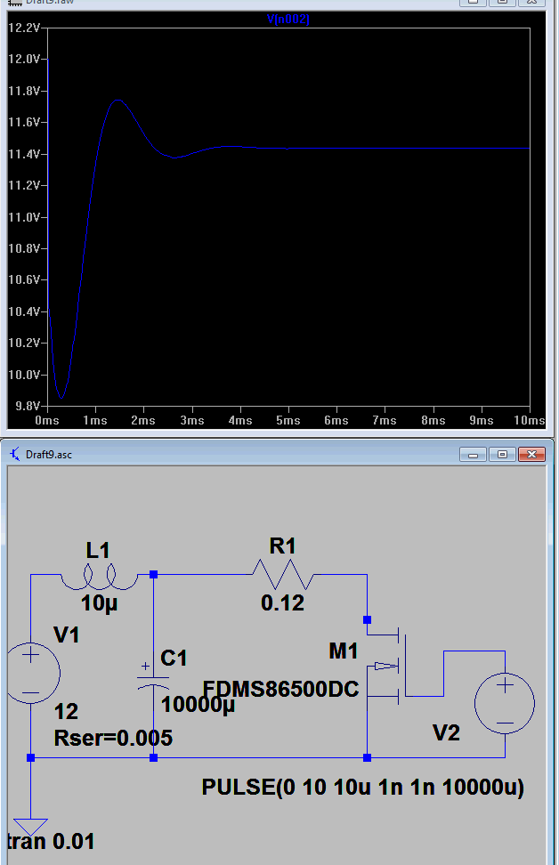The height and width of the screenshot is (865, 559).
Task: Click the Rser=0.005 parameter text
Action: [113, 738]
